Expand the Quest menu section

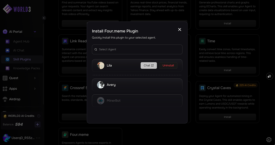coord(35,78)
